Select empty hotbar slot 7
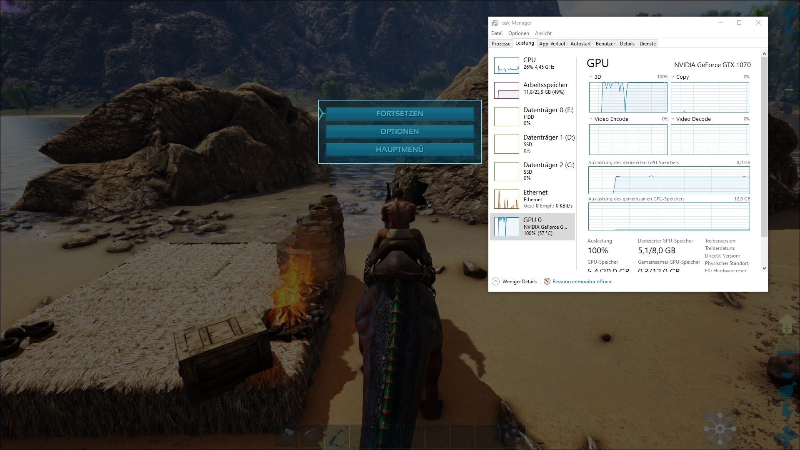800x450 pixels. click(x=438, y=436)
